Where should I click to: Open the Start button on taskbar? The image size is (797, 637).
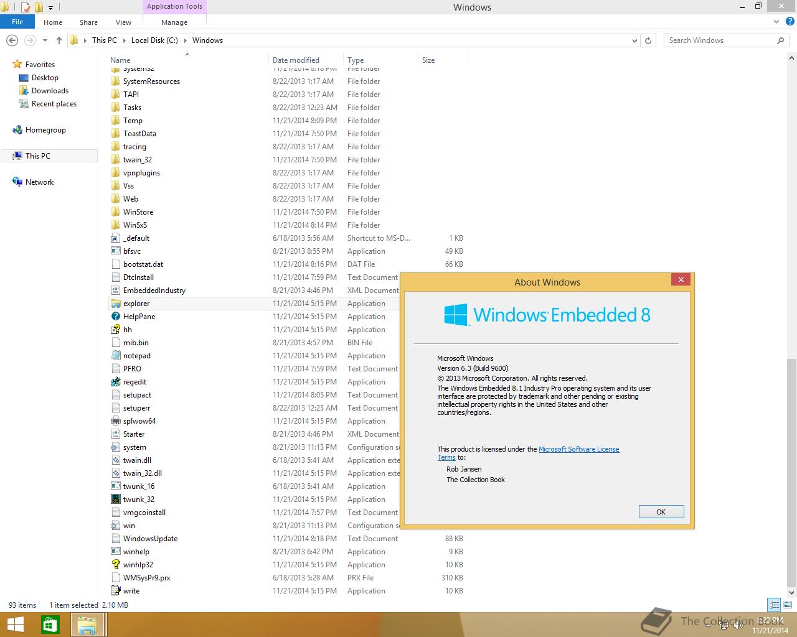coord(15,625)
